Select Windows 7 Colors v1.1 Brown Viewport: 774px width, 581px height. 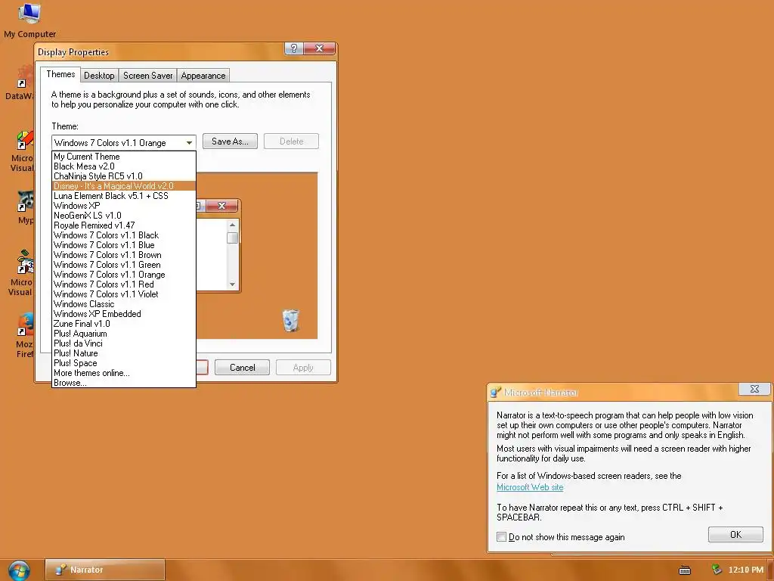click(x=124, y=255)
